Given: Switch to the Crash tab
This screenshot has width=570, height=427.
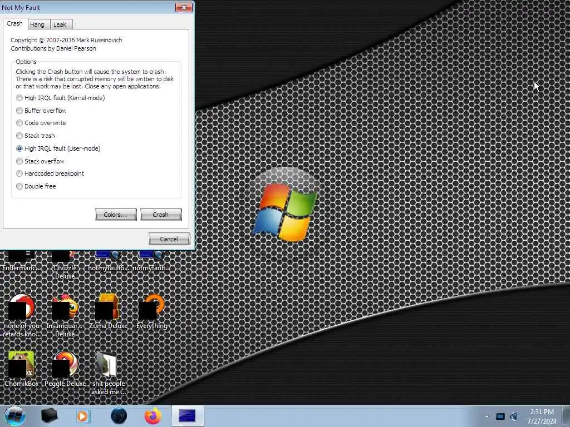Looking at the screenshot, I should (15, 23).
